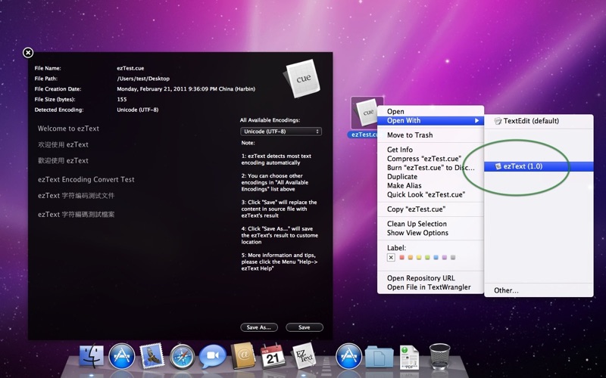Viewport: 606px width, 378px height.
Task: Select Clean Up Selection
Action: (430, 224)
